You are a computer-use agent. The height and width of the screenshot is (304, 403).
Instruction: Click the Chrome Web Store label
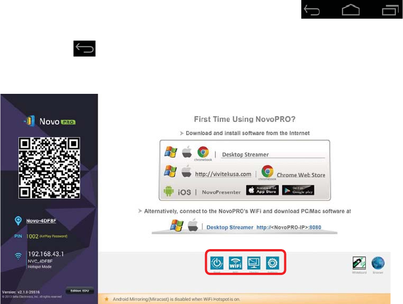(301, 175)
